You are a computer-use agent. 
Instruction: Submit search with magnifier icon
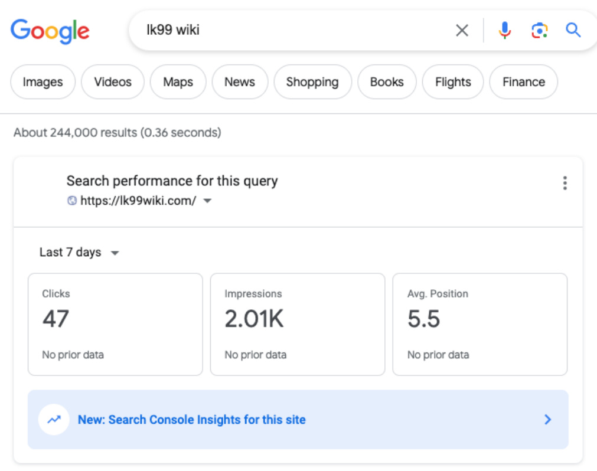573,30
